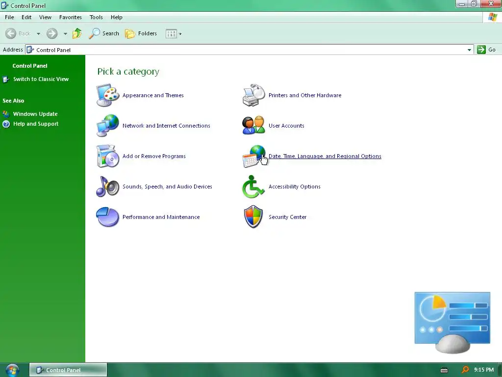Viewport: 502px width, 377px height.
Task: Open the View menu
Action: click(45, 17)
